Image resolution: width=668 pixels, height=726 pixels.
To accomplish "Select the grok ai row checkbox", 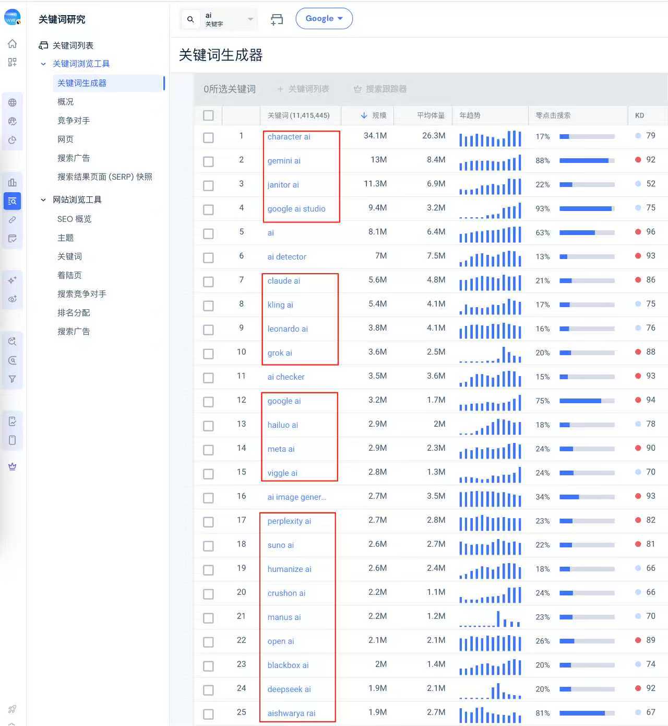I will click(208, 354).
